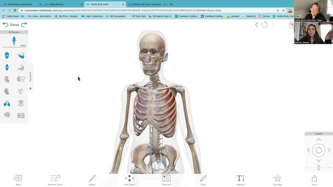Open the VB Courseware bookmark
The height and width of the screenshot is (187, 333).
click(116, 16)
